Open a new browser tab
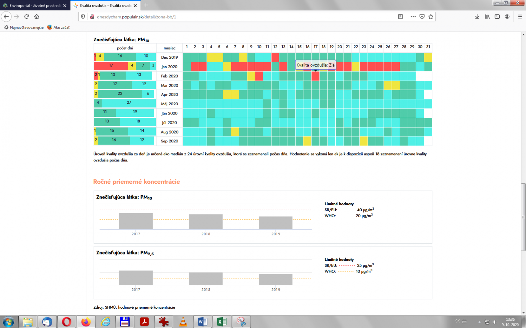Viewport: 526px width, 328px height. 146,5
